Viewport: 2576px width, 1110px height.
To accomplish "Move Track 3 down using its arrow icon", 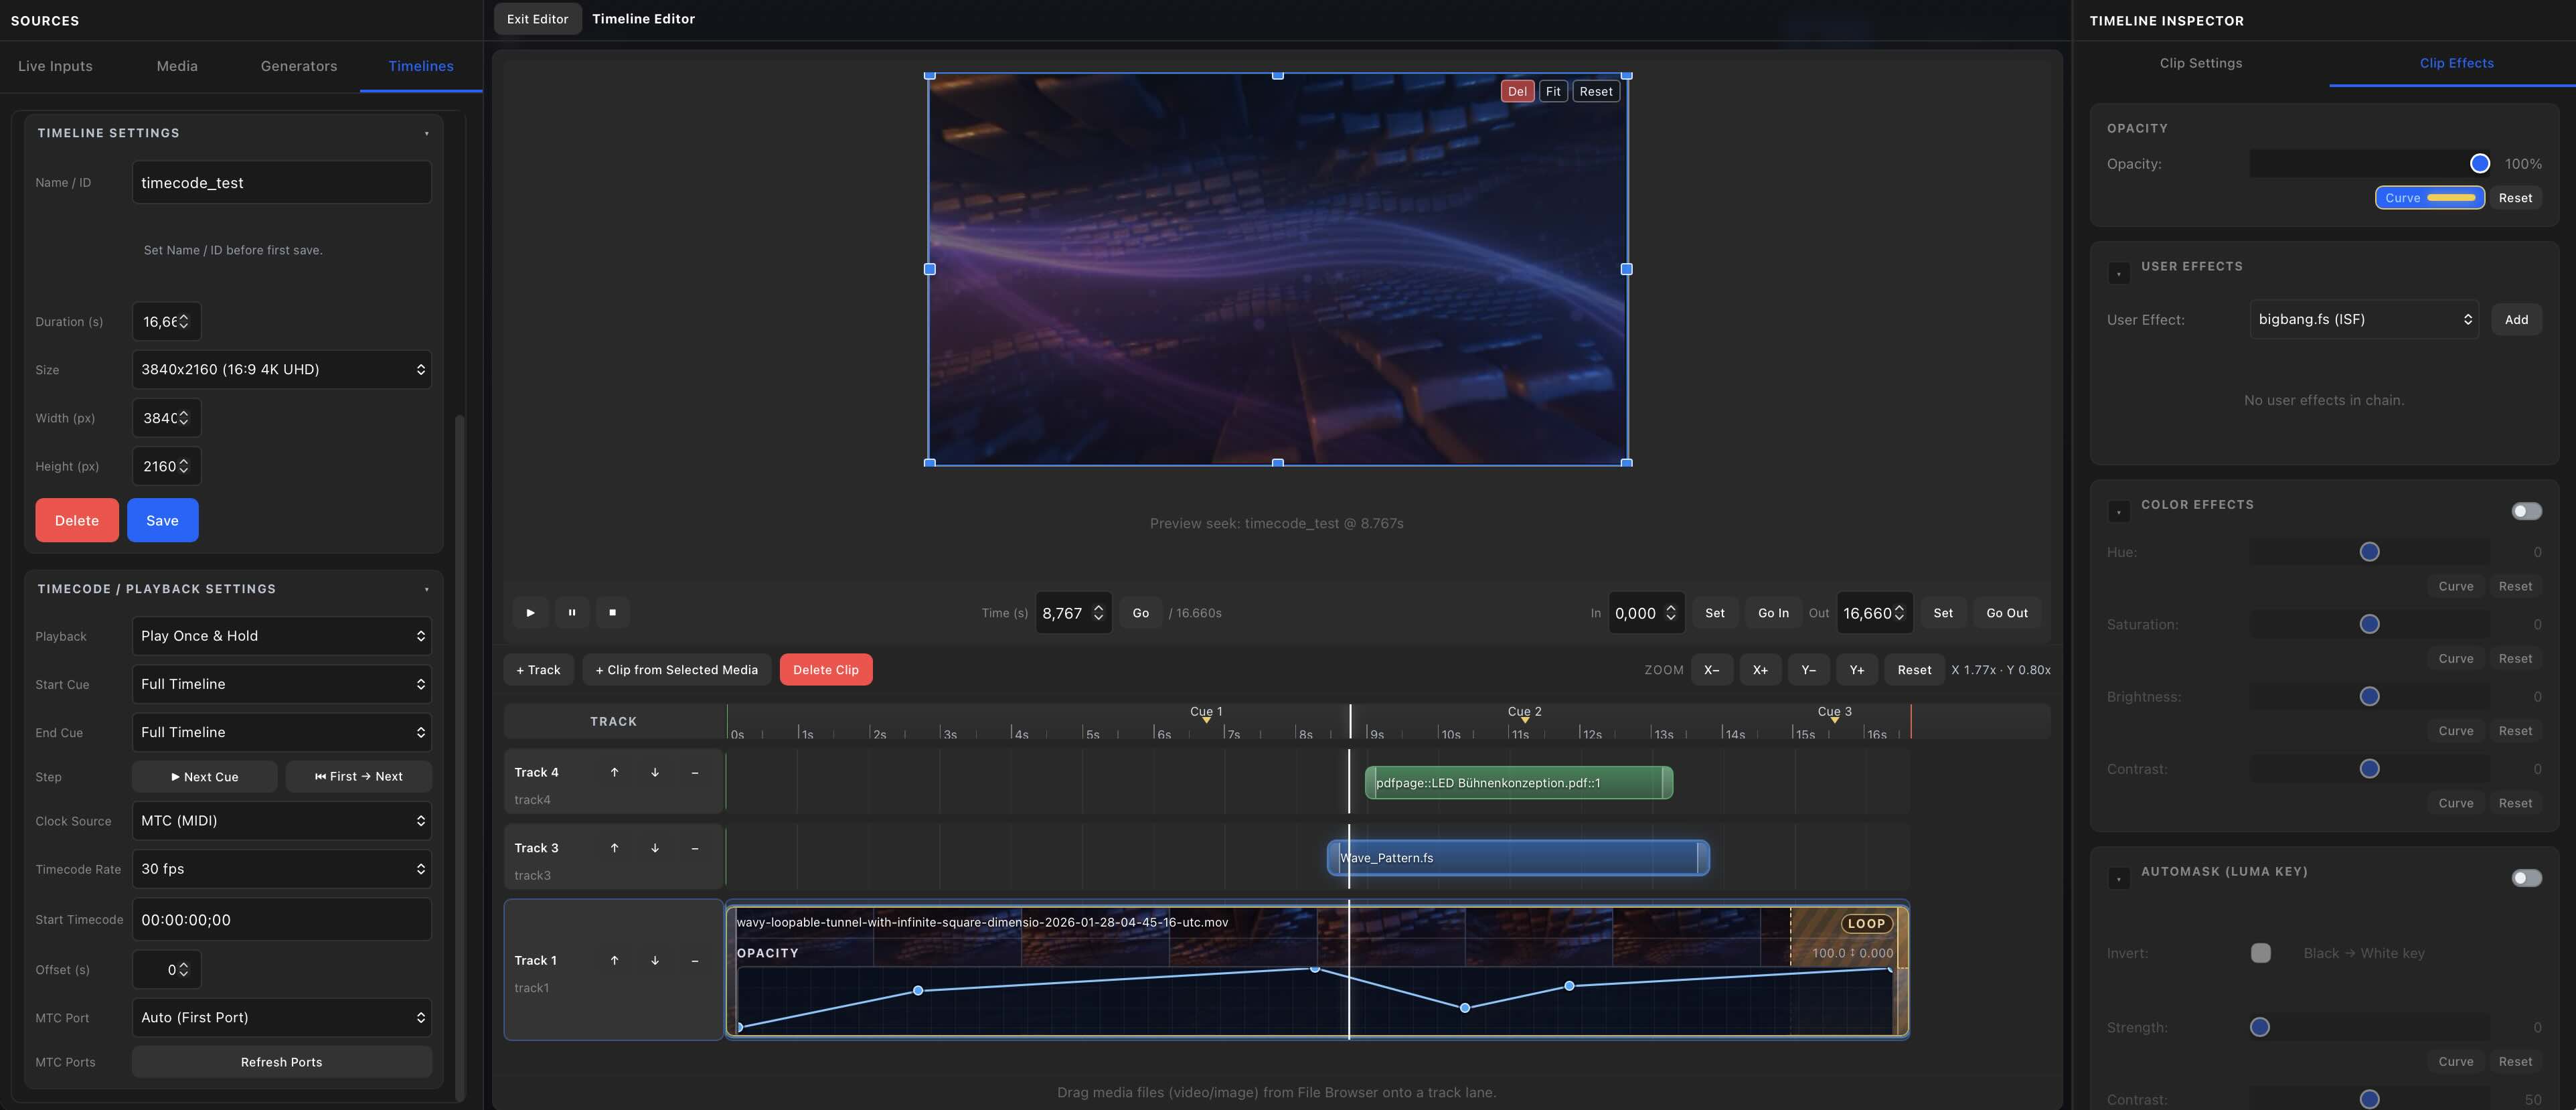I will point(655,847).
